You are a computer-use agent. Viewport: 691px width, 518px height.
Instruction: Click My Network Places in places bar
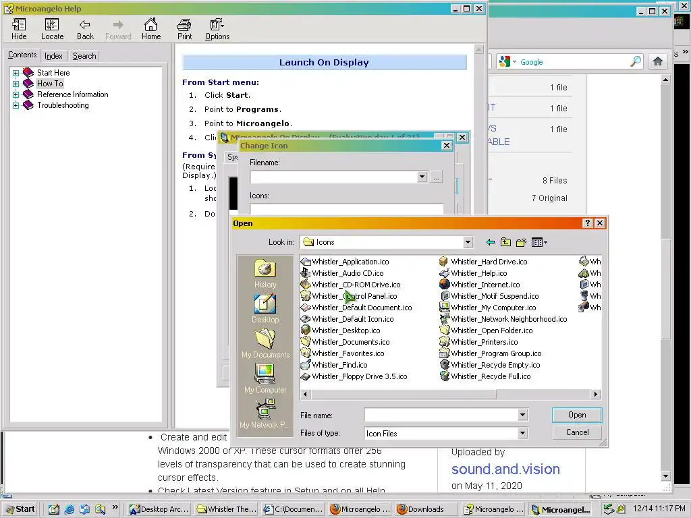(x=265, y=414)
